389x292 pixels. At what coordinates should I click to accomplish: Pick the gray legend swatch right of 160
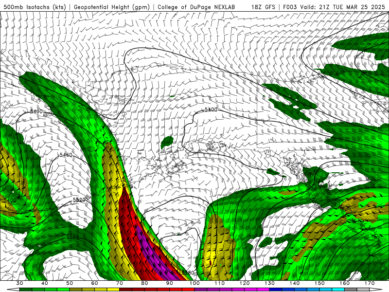point(351,290)
